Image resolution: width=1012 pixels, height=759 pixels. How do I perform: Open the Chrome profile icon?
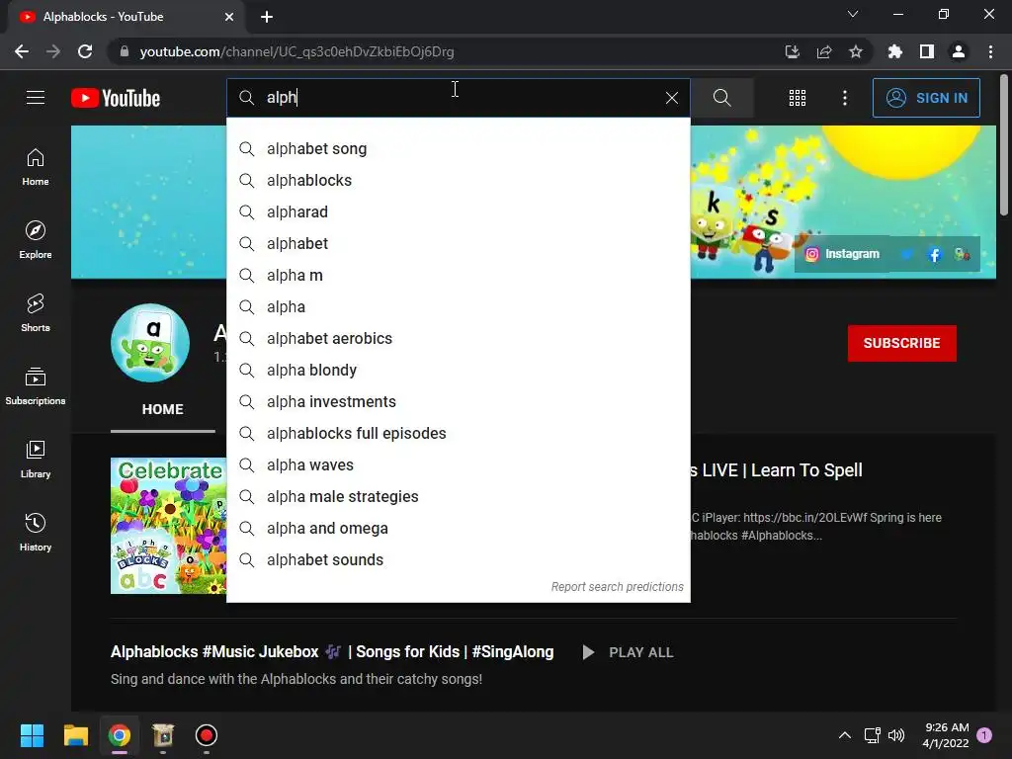tap(959, 51)
